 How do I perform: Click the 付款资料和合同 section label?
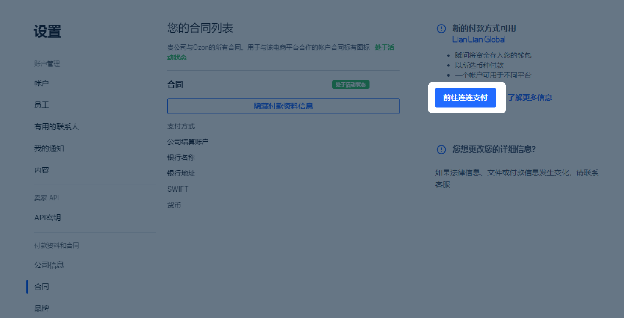[x=57, y=245]
